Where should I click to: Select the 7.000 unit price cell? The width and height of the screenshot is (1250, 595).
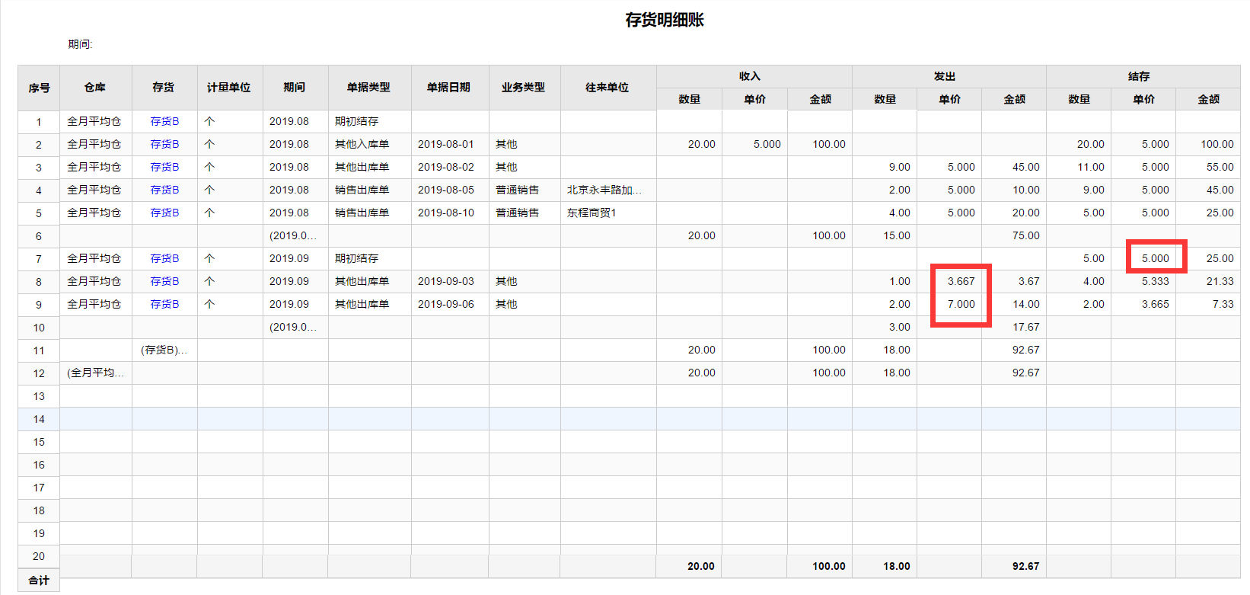point(961,304)
